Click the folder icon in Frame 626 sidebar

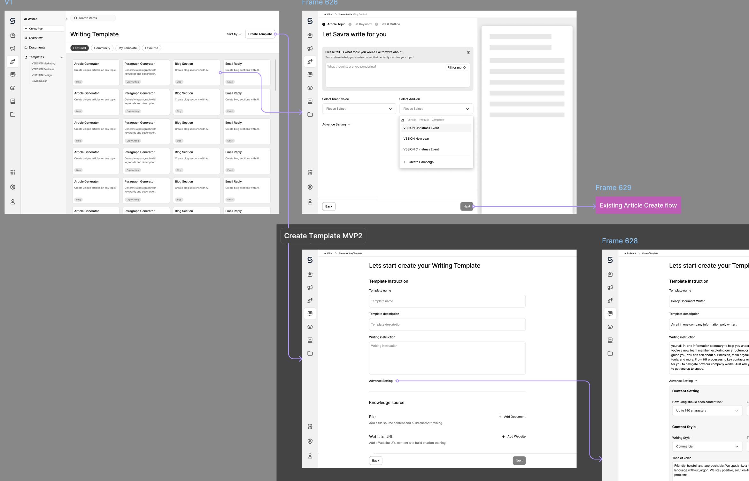310,115
